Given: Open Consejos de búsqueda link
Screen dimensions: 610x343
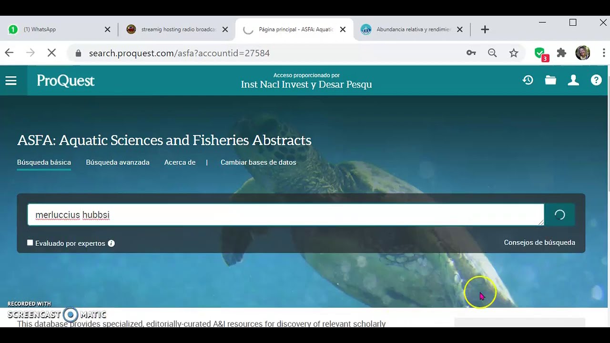Looking at the screenshot, I should (x=539, y=242).
